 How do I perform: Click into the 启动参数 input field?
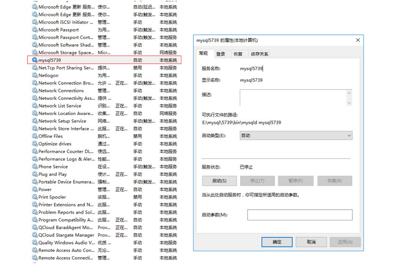tap(300, 215)
